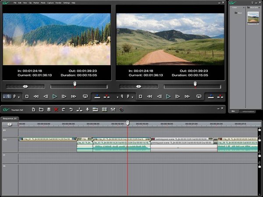Toggle the Set In point button in left player

[x=7, y=96]
